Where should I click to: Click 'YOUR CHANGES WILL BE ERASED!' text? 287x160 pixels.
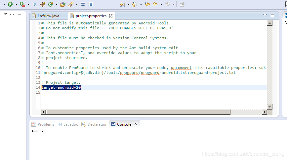141,28
